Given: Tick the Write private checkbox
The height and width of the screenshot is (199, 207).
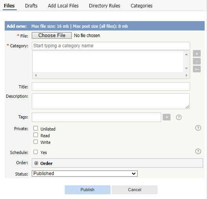Looking at the screenshot, I should click(36, 142).
